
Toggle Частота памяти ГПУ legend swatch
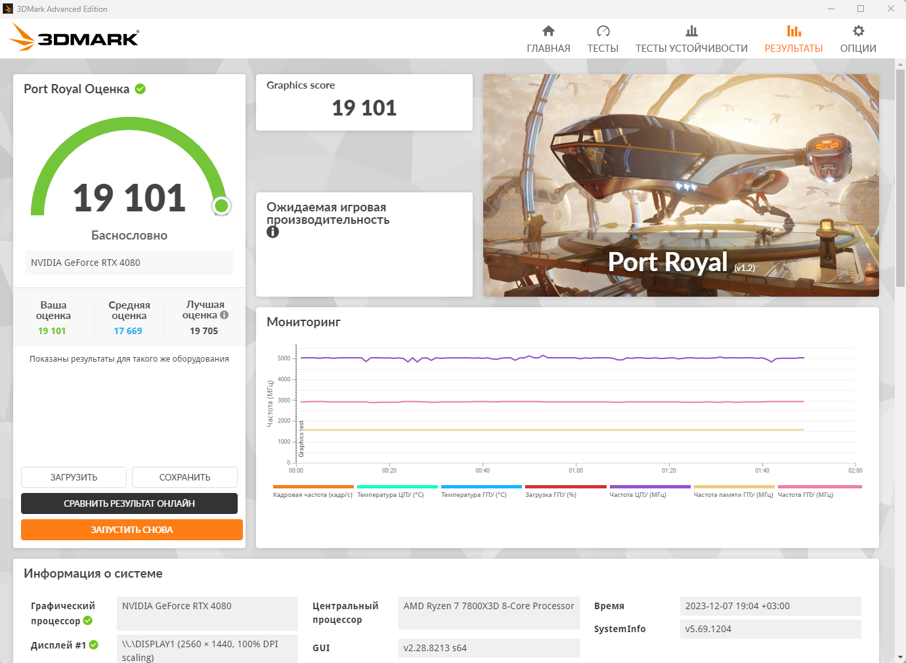point(734,486)
